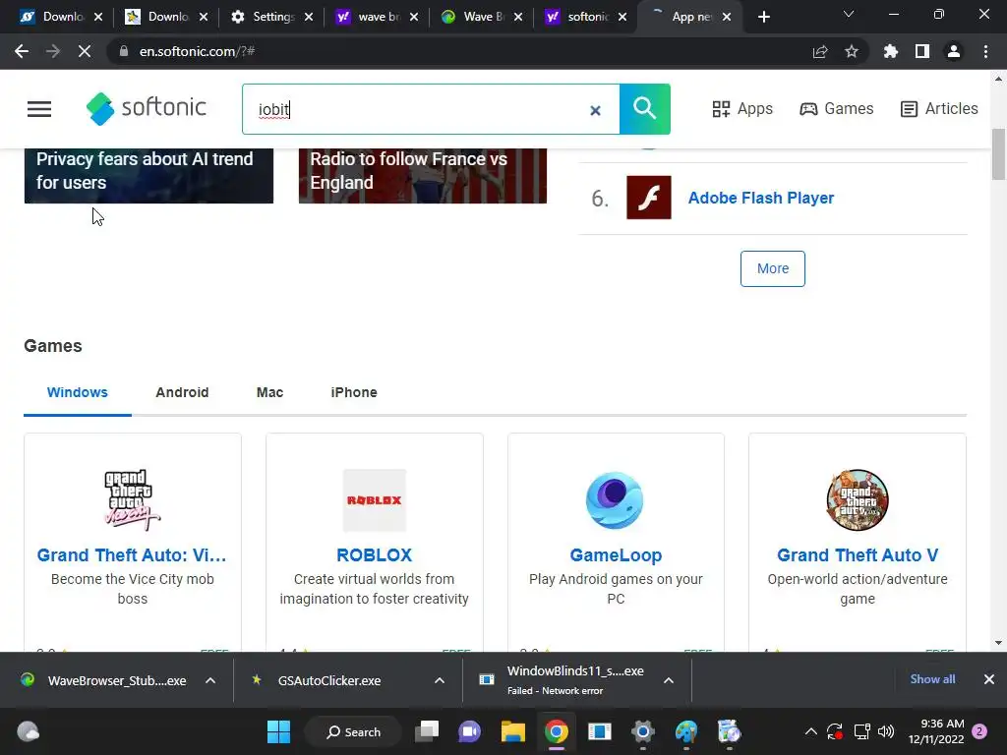Open Adobe Flash Player link

pos(761,198)
